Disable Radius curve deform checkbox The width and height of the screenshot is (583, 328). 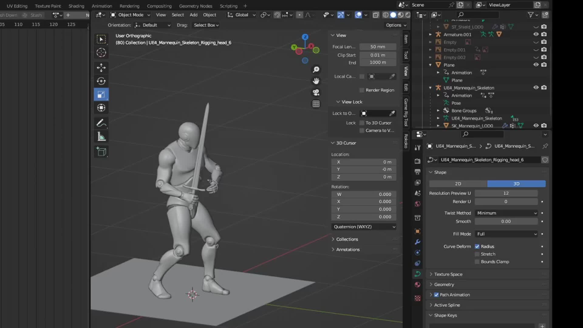pos(477,247)
